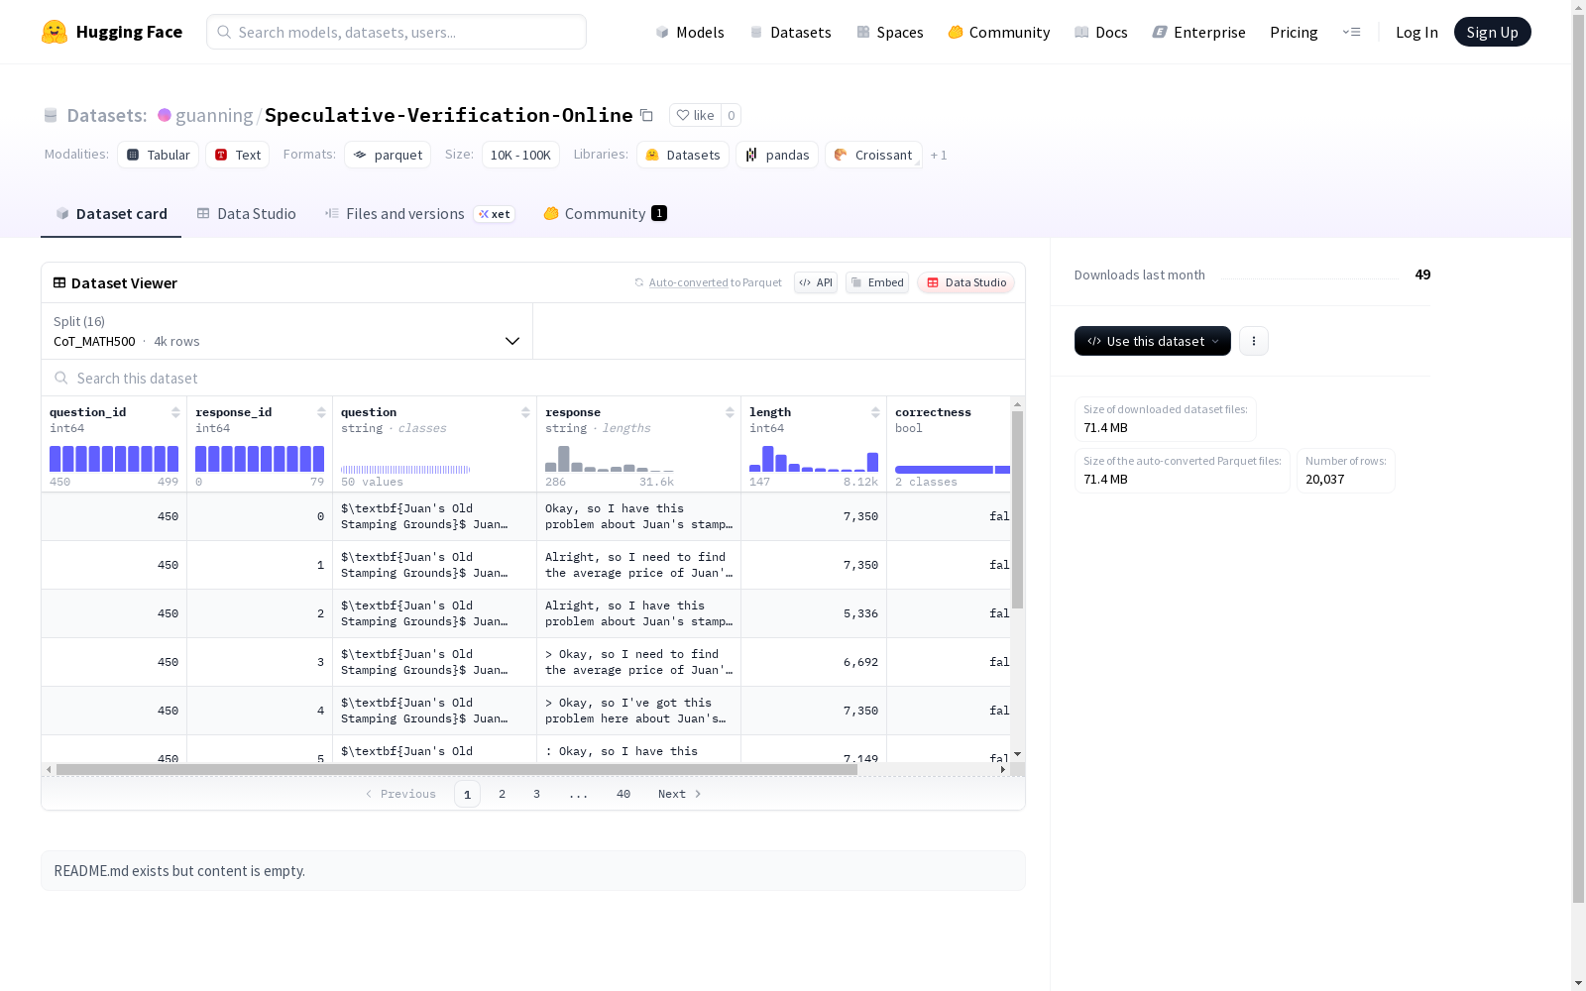Click the length histogram range
This screenshot has height=991, width=1586.
814,459
